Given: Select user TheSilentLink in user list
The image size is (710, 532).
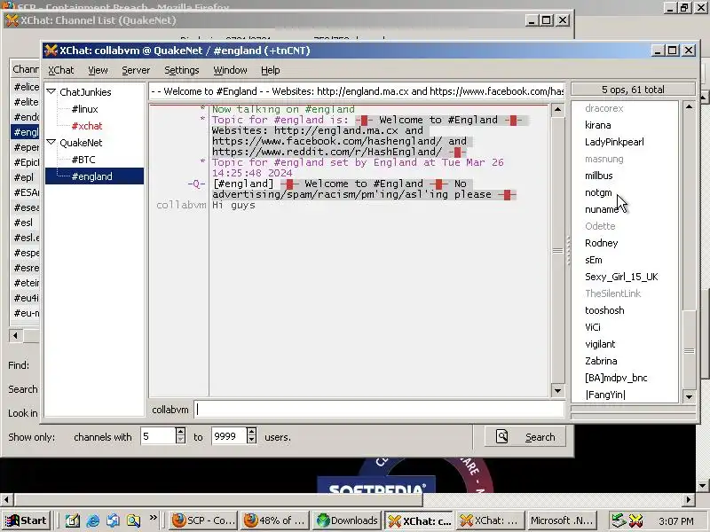Looking at the screenshot, I should coord(613,293).
